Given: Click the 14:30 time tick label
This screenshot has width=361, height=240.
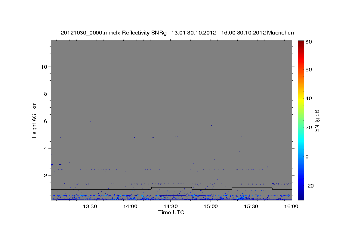Looking at the screenshot, I should point(171,206).
